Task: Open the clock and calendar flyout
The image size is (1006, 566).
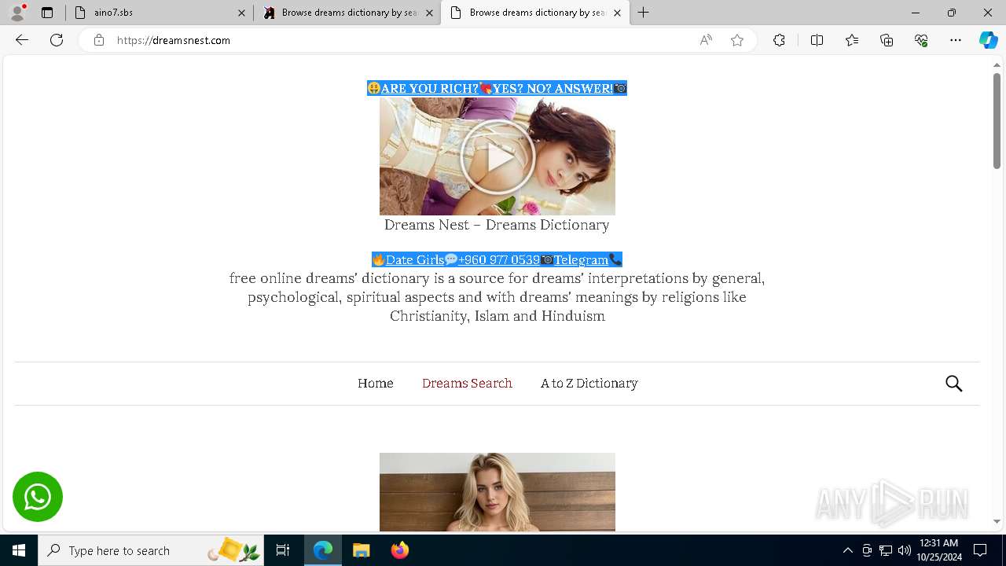Action: click(x=938, y=550)
